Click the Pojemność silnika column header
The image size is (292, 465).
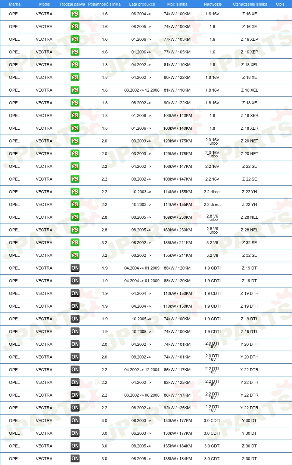click(105, 4)
